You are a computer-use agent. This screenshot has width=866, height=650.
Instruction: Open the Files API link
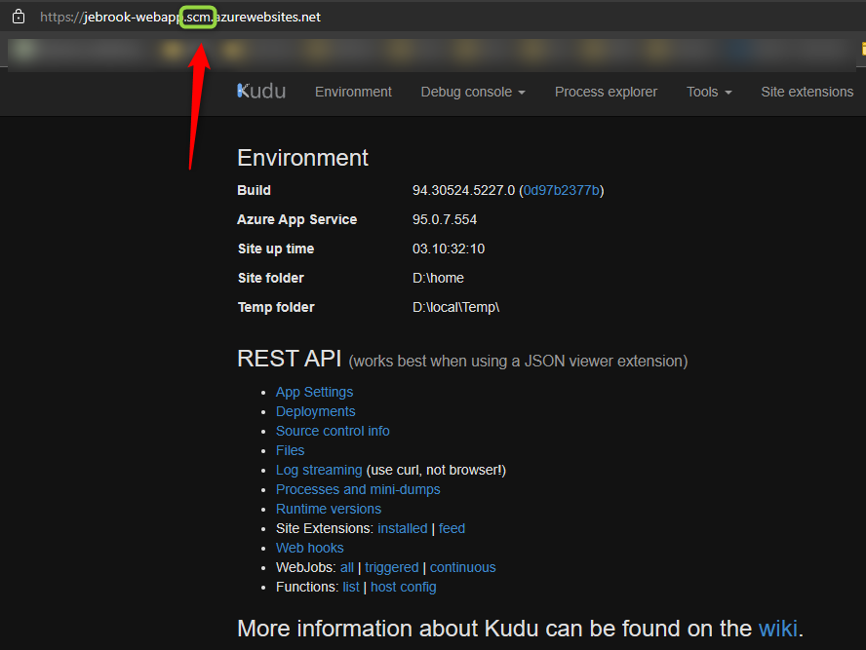pos(290,450)
